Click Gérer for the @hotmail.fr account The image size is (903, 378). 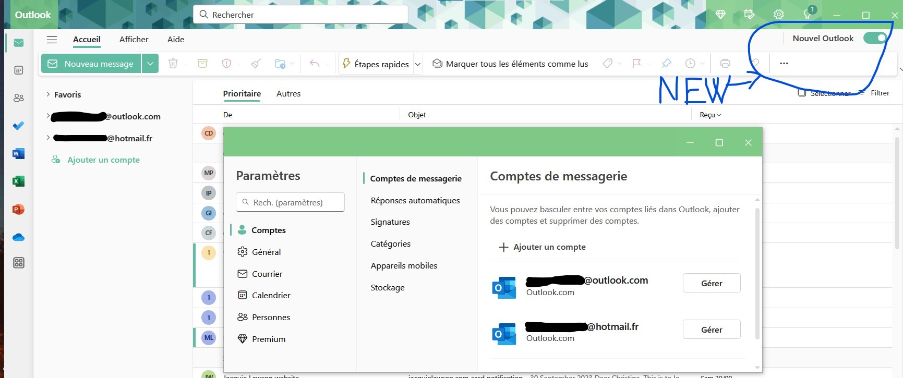(712, 330)
